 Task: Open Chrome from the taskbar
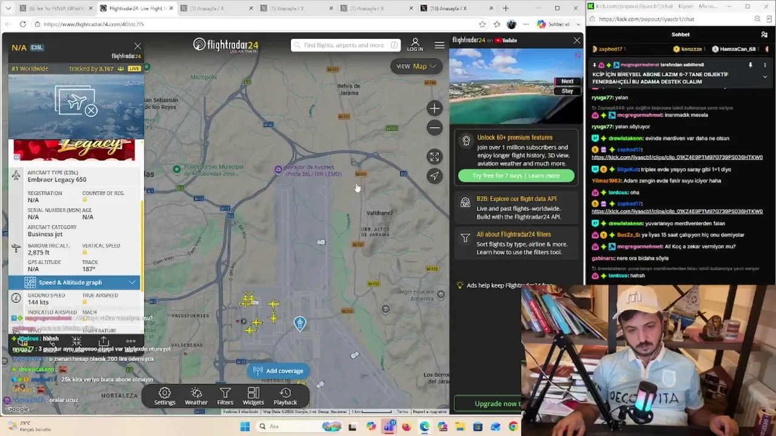click(x=513, y=427)
